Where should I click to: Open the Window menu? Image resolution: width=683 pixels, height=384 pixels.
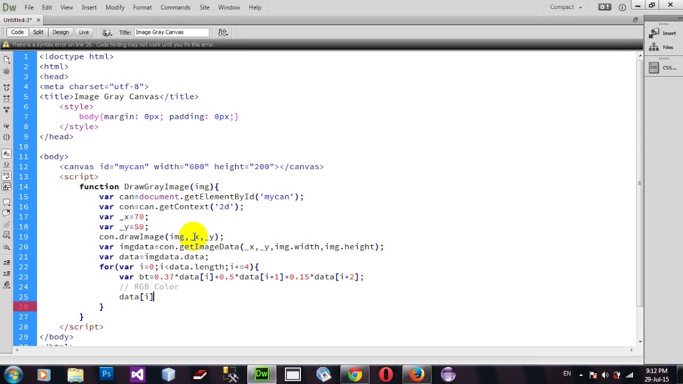tap(229, 7)
